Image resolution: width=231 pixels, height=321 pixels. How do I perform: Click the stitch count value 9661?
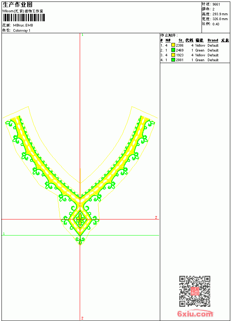[x=216, y=4]
